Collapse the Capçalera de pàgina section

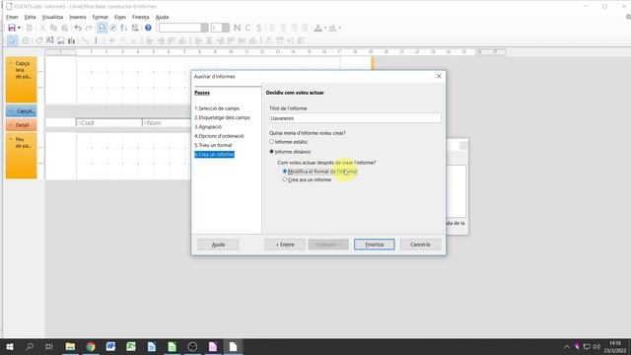tap(11, 63)
